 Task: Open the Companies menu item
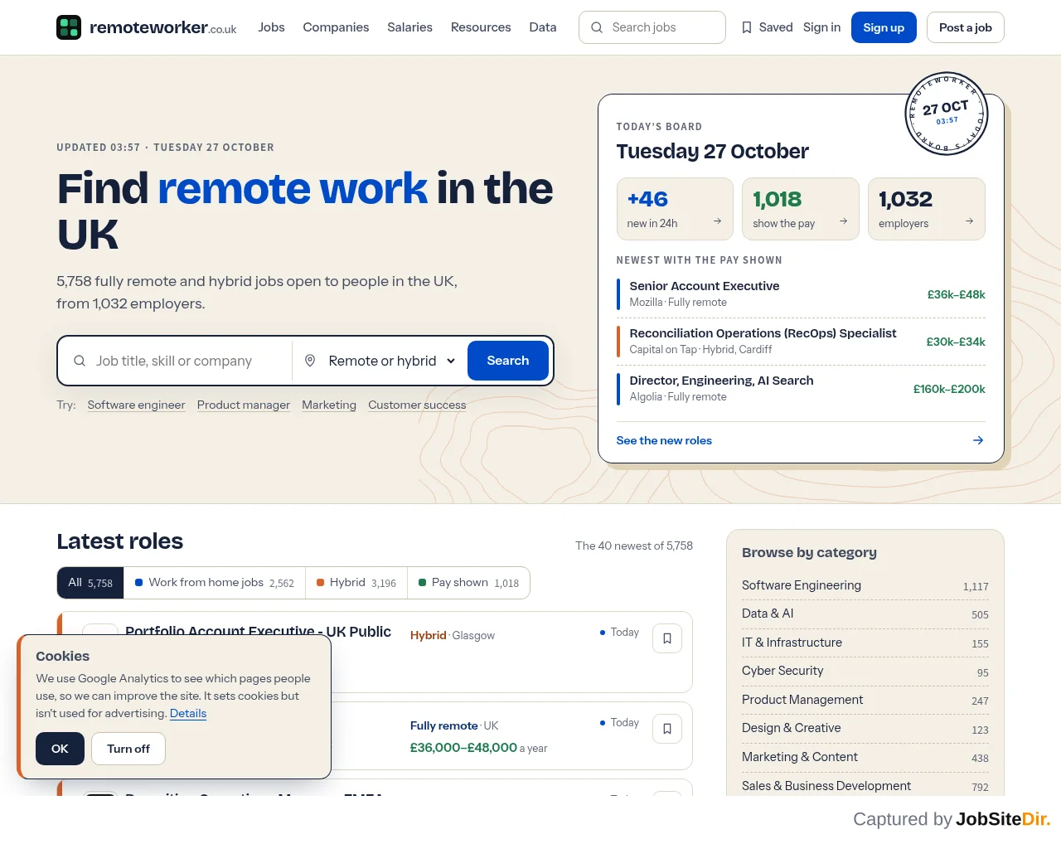(336, 27)
